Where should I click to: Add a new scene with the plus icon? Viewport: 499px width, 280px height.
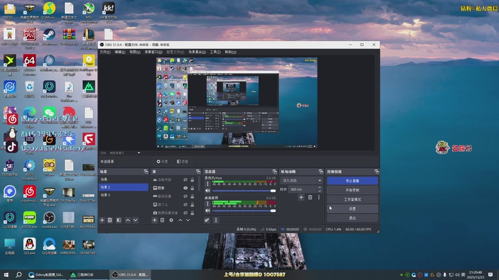pyautogui.click(x=102, y=220)
